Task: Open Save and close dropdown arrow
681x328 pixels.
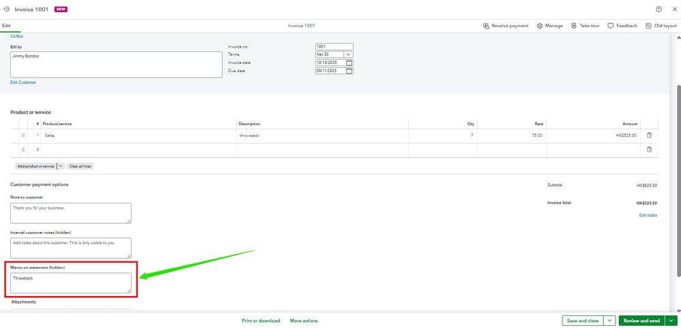Action: pos(610,321)
